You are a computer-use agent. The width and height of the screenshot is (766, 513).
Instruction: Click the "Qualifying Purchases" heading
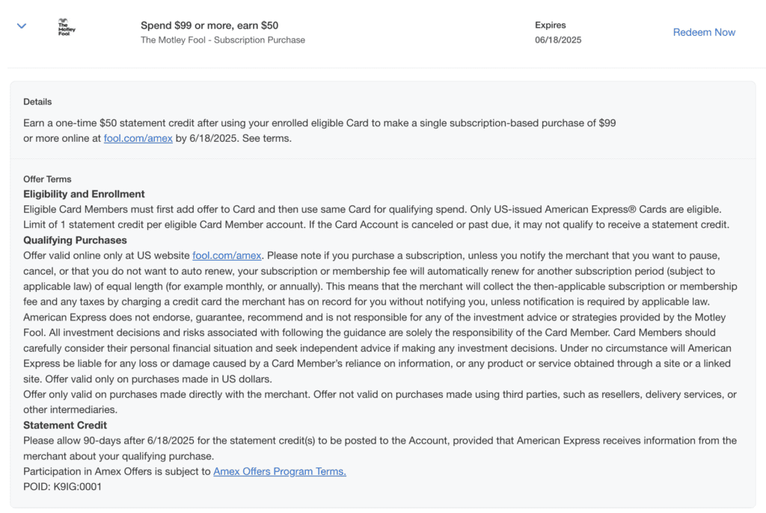pyautogui.click(x=75, y=240)
